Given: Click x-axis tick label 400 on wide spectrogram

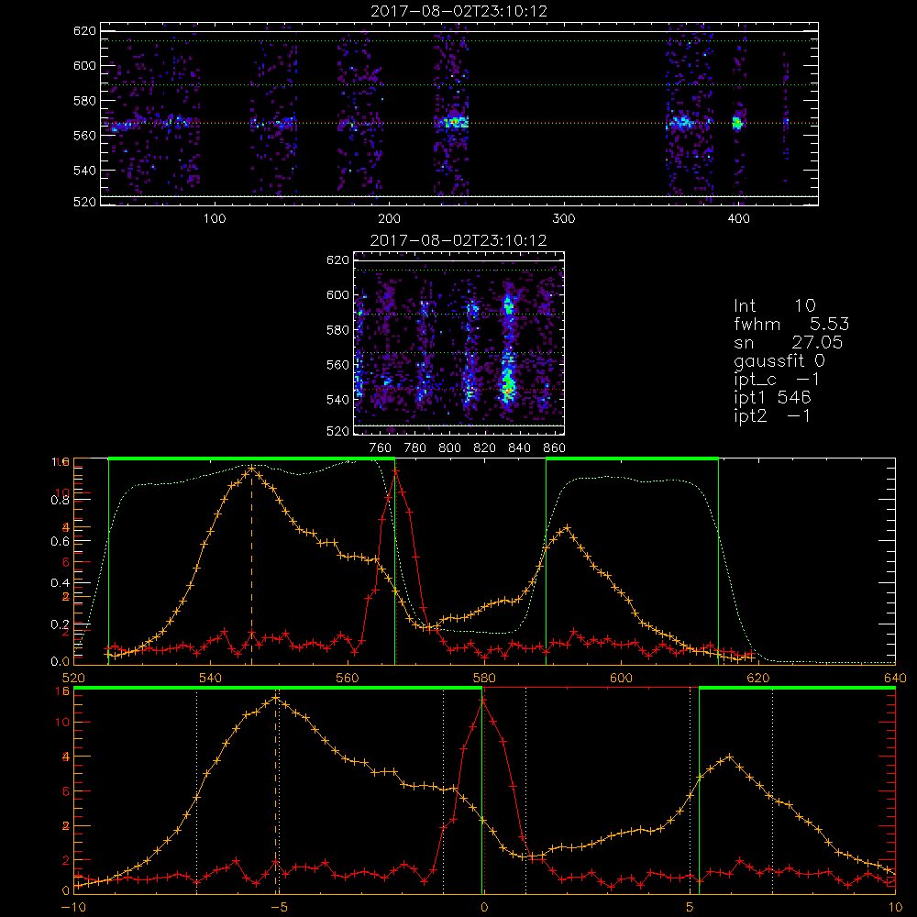Looking at the screenshot, I should (738, 219).
